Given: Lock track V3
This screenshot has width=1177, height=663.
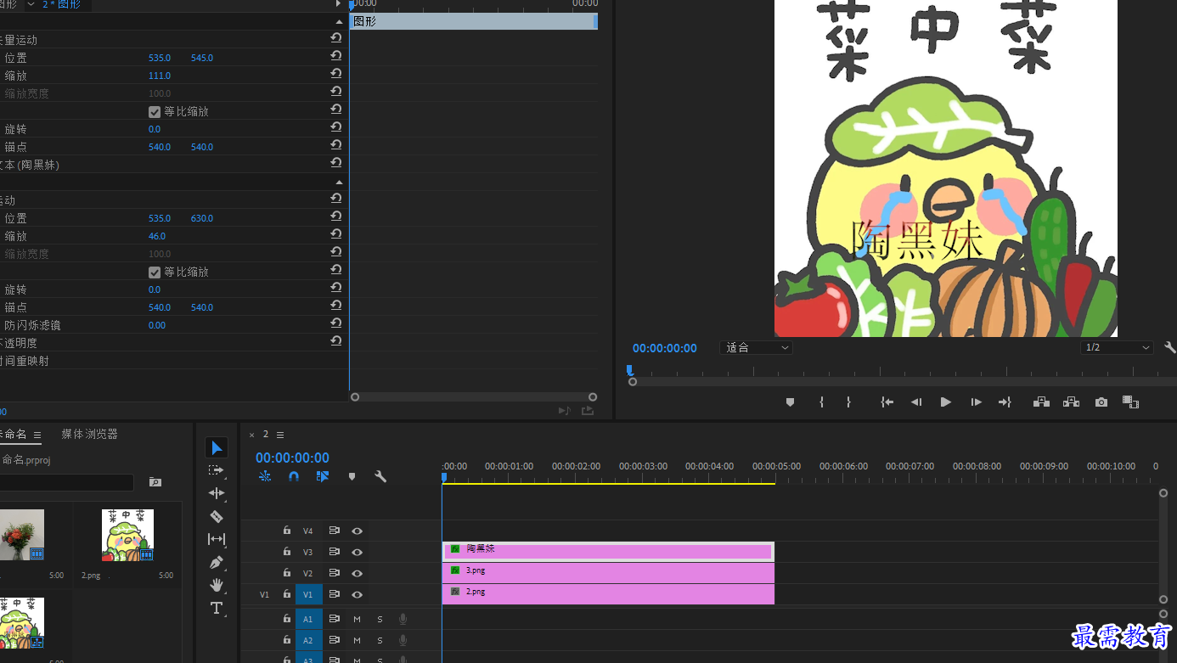Looking at the screenshot, I should pos(287,552).
